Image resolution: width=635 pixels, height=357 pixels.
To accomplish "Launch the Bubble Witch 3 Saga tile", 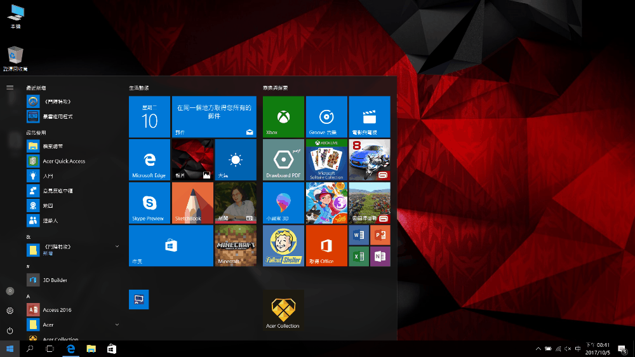I will coord(326,203).
